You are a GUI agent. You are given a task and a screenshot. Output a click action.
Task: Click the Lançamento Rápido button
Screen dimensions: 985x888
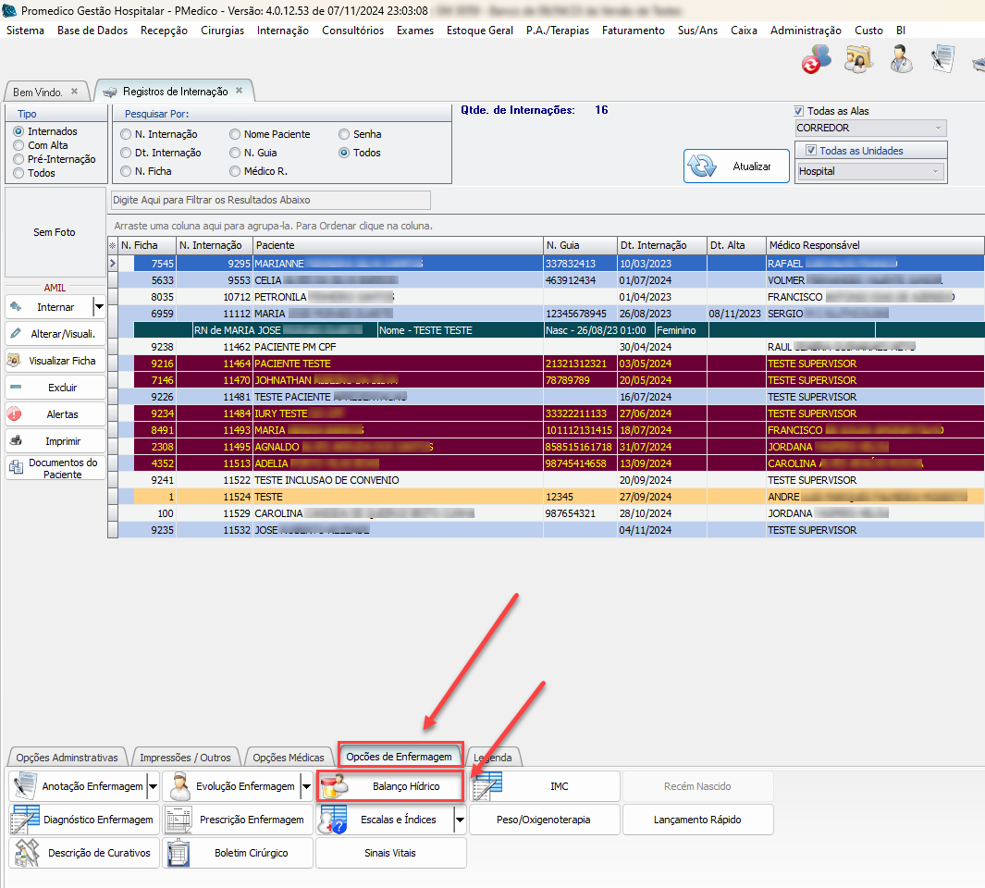pyautogui.click(x=697, y=820)
